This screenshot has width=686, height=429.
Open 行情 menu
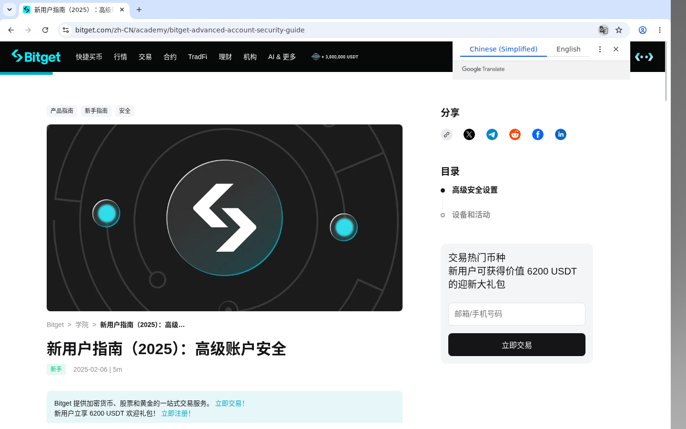point(121,57)
